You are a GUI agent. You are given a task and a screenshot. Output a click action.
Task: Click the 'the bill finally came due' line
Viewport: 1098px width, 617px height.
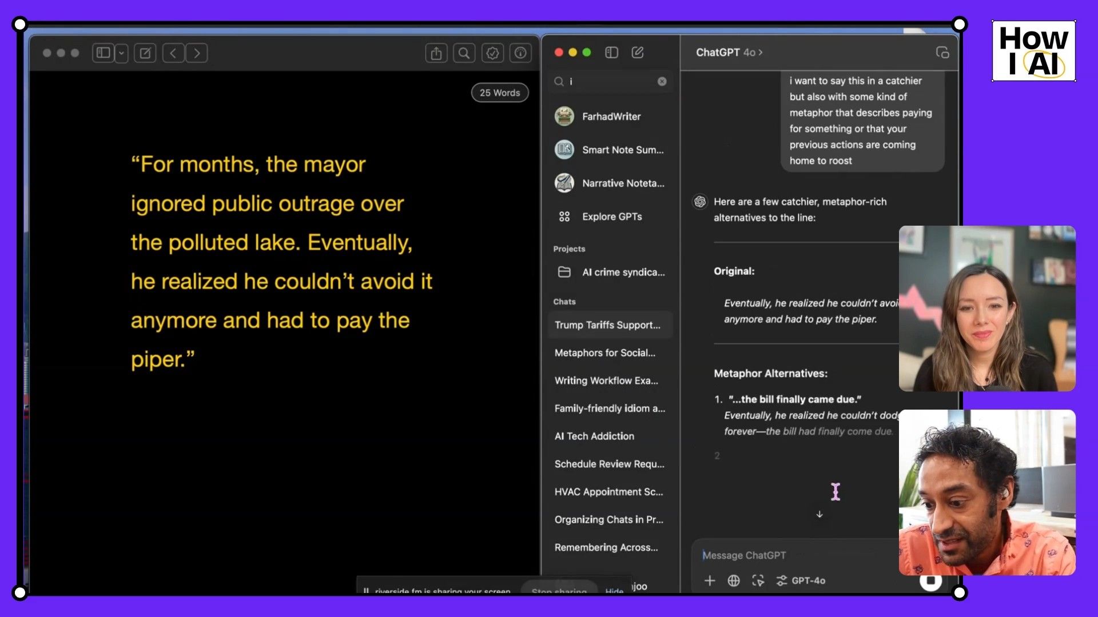click(x=795, y=399)
